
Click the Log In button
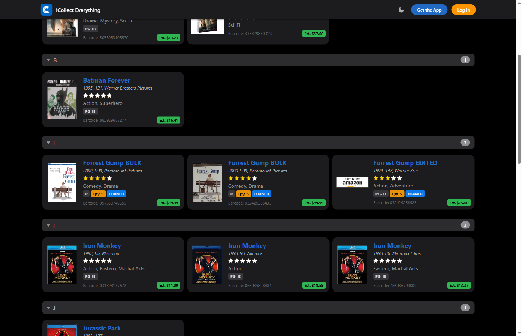[x=463, y=10]
